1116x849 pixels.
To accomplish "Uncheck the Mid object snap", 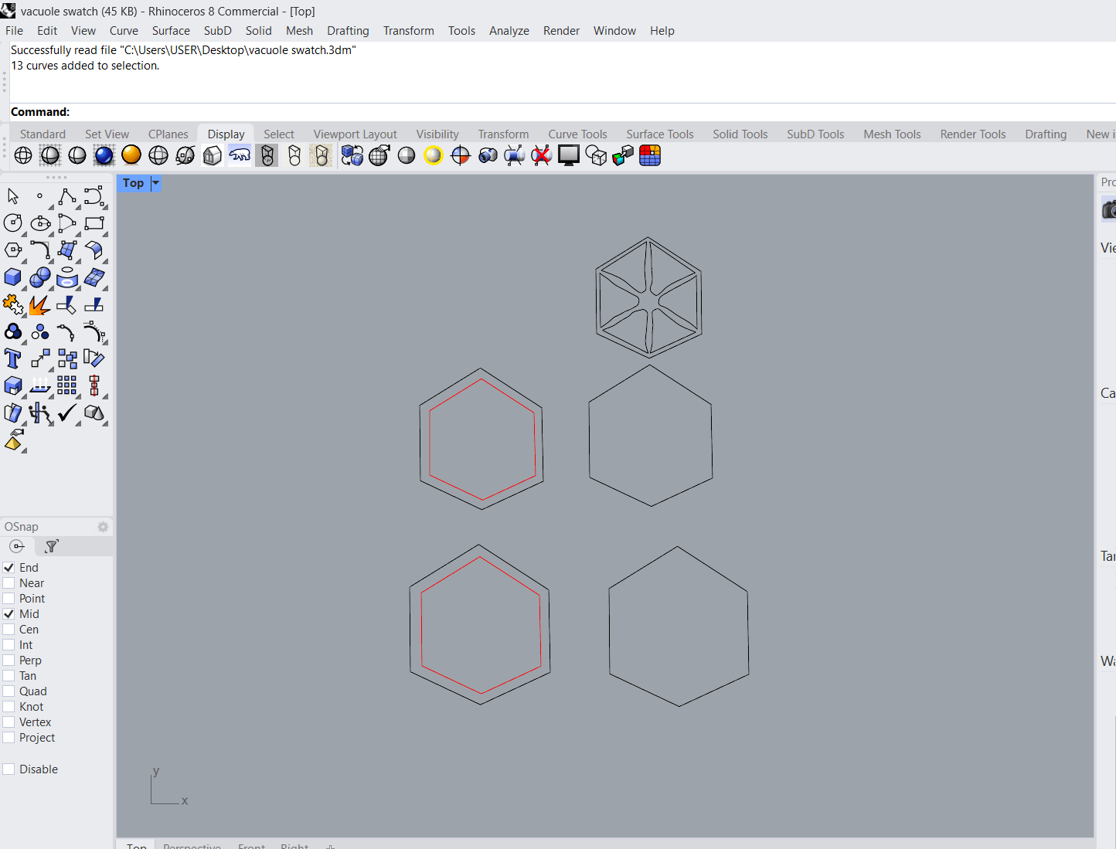I will pos(9,614).
